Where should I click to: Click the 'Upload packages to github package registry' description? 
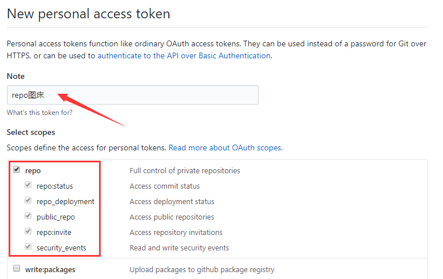coord(202,270)
